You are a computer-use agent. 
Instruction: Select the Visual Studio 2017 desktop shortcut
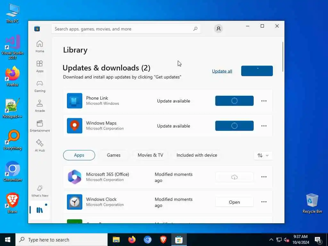pos(12,47)
